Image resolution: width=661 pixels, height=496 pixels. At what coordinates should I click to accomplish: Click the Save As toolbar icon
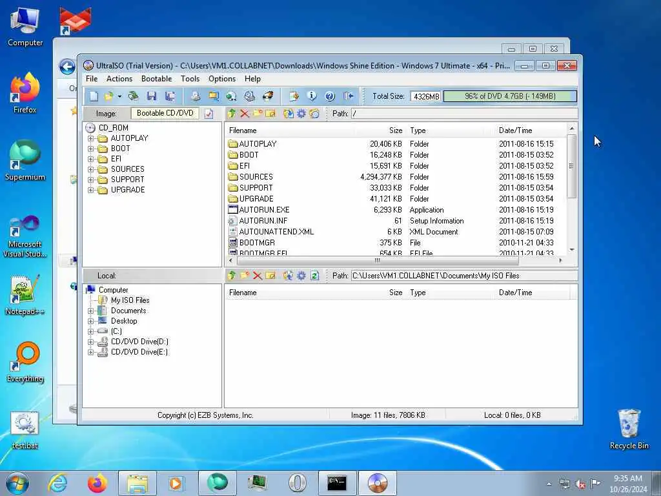click(x=170, y=96)
